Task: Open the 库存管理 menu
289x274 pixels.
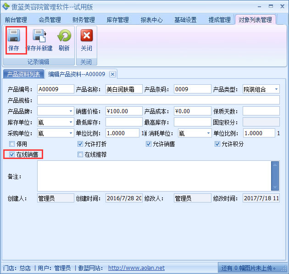Action: 117,20
